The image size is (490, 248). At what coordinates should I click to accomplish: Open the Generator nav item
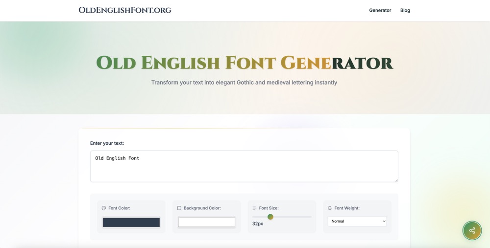coord(380,10)
